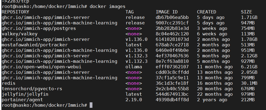
Task: Click the ollama tag of open-webui
Action: coord(134,67)
